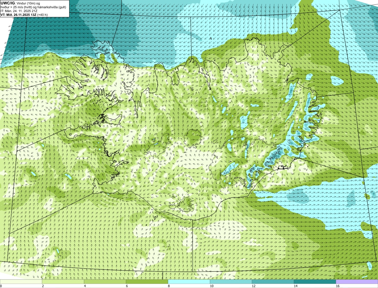Click the legend scale label '4'
This screenshot has height=288, width=378.
click(x=85, y=286)
